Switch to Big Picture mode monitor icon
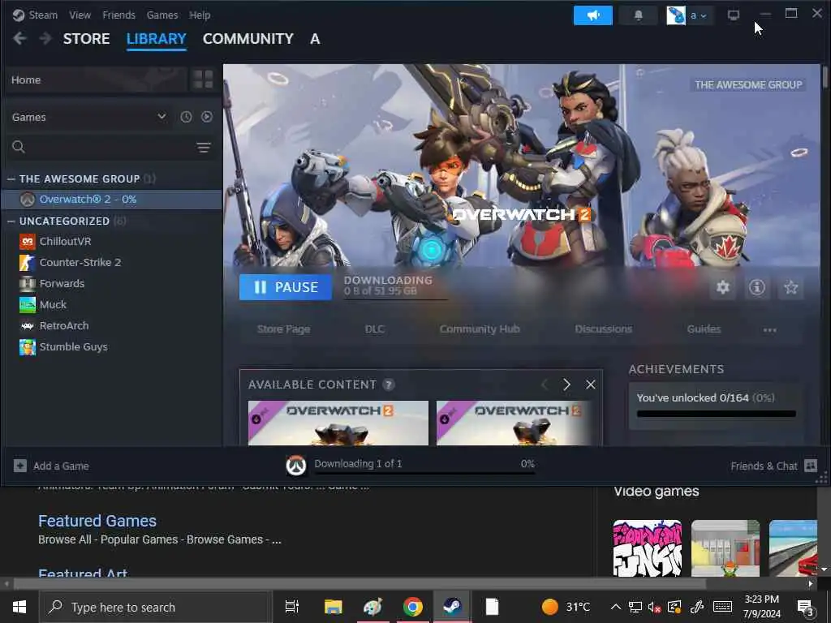831x623 pixels. tap(734, 15)
